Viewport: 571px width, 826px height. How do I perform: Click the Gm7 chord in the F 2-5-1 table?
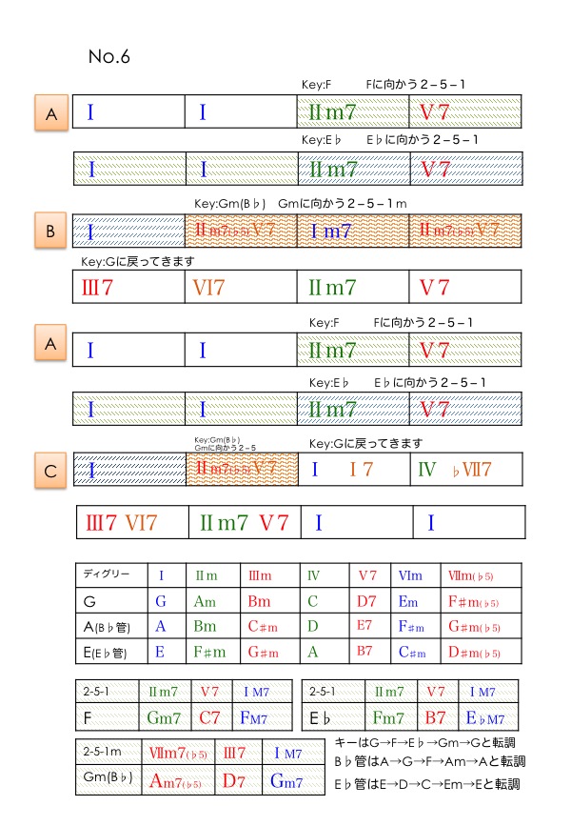tap(166, 715)
